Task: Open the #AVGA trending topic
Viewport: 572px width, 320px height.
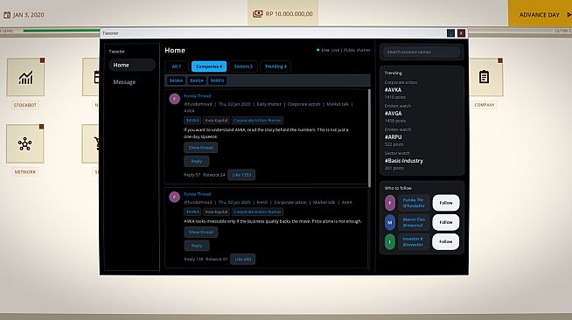Action: point(393,114)
